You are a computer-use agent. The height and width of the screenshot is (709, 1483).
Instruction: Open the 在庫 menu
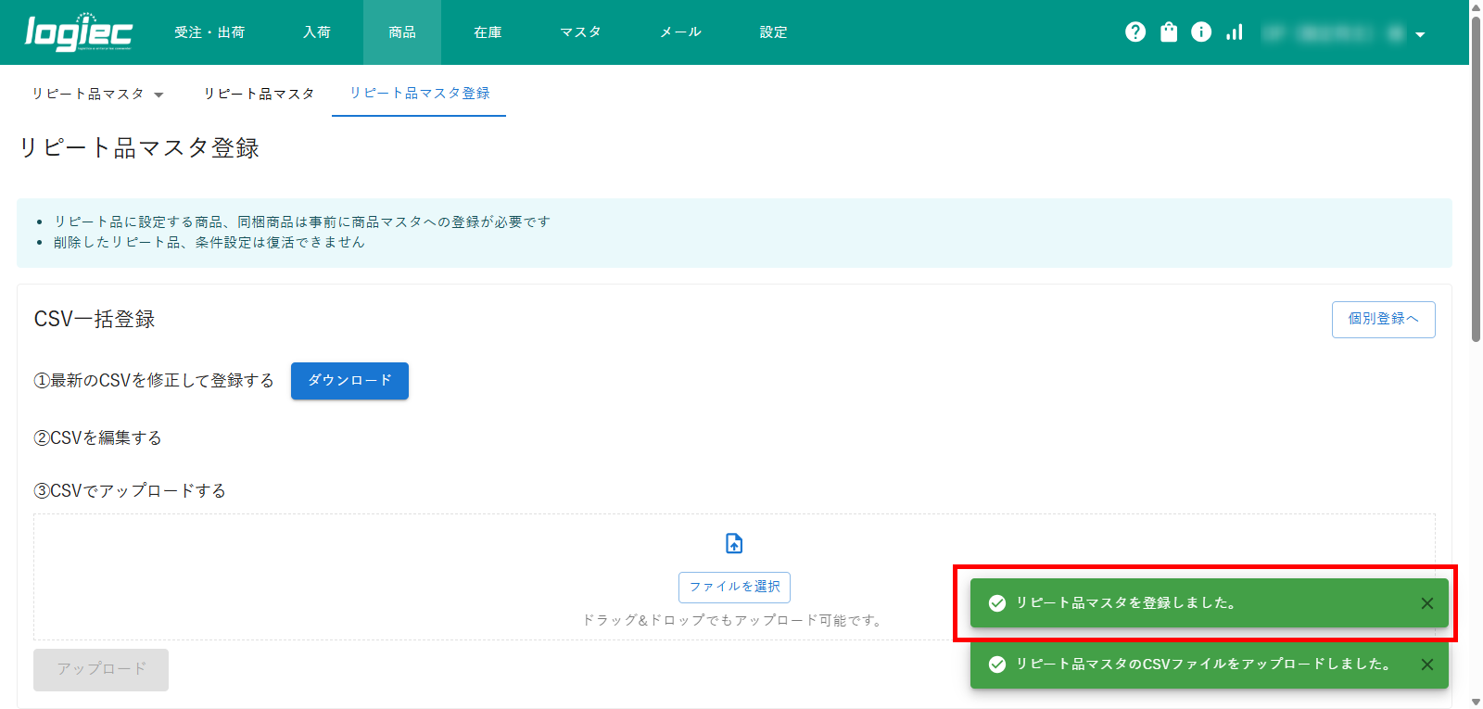point(488,32)
